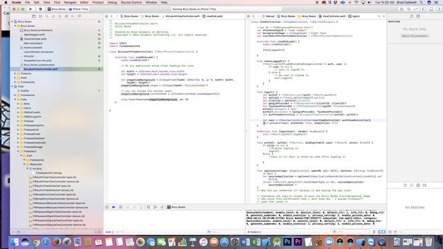Toggle the Utilities panel visibility

point(437,9)
